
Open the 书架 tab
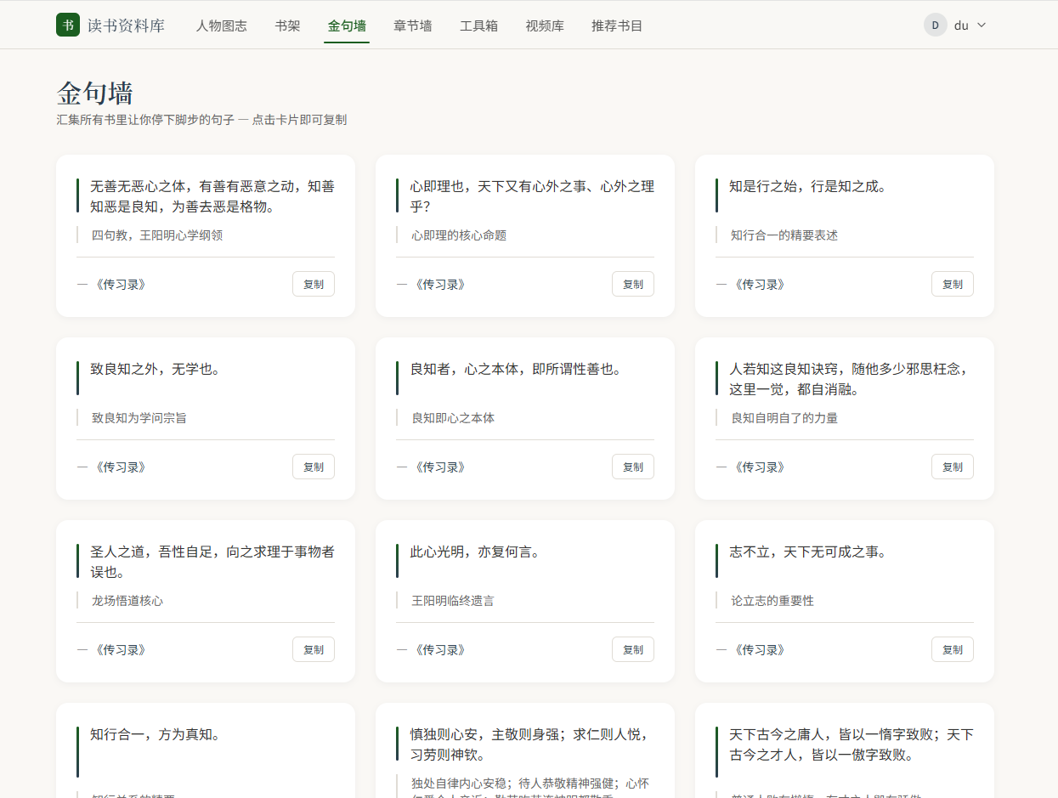287,25
